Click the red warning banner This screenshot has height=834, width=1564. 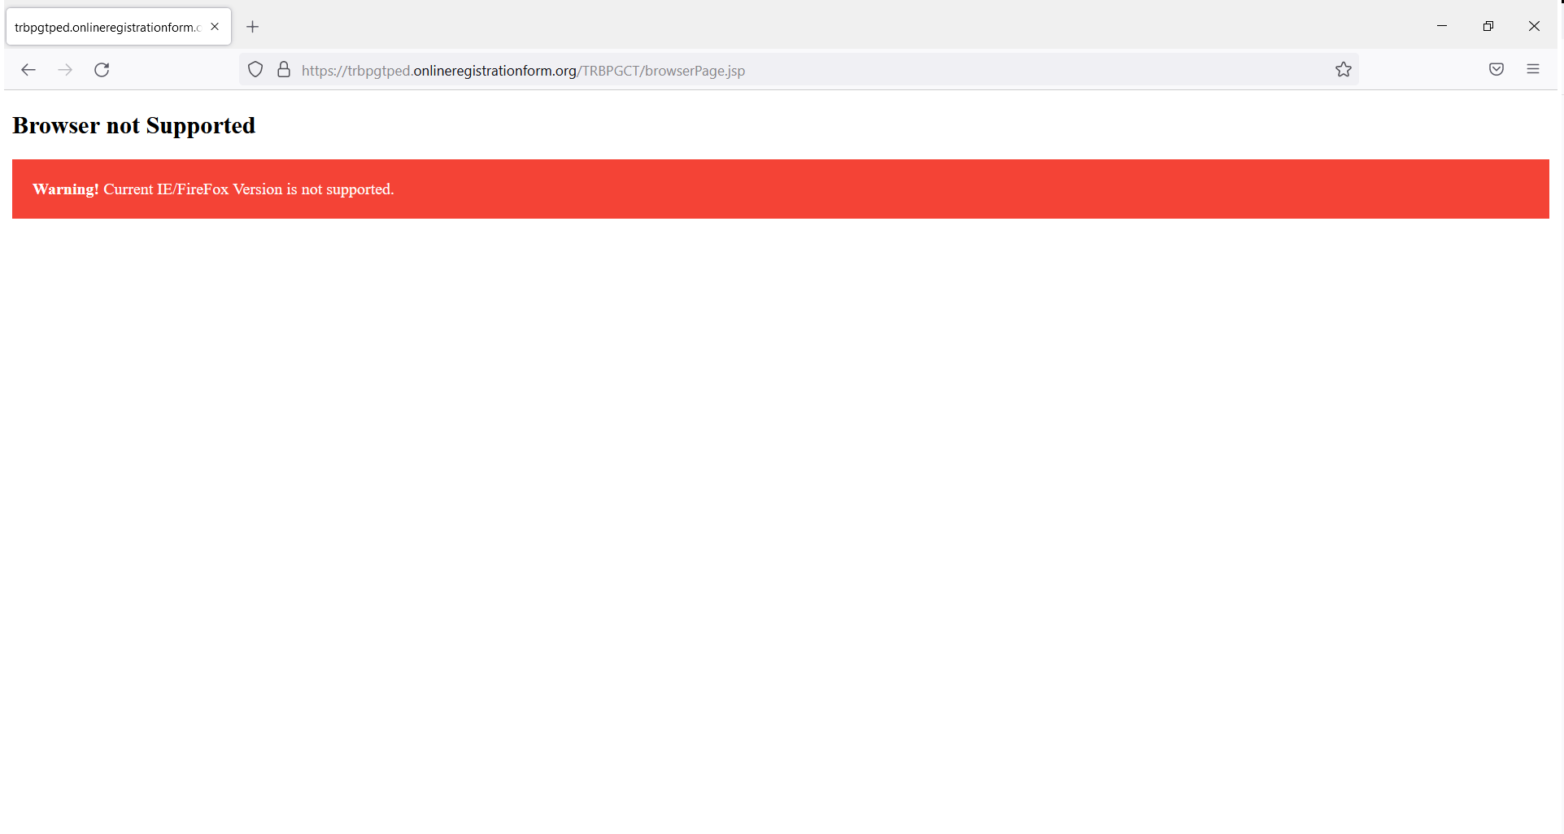[780, 189]
